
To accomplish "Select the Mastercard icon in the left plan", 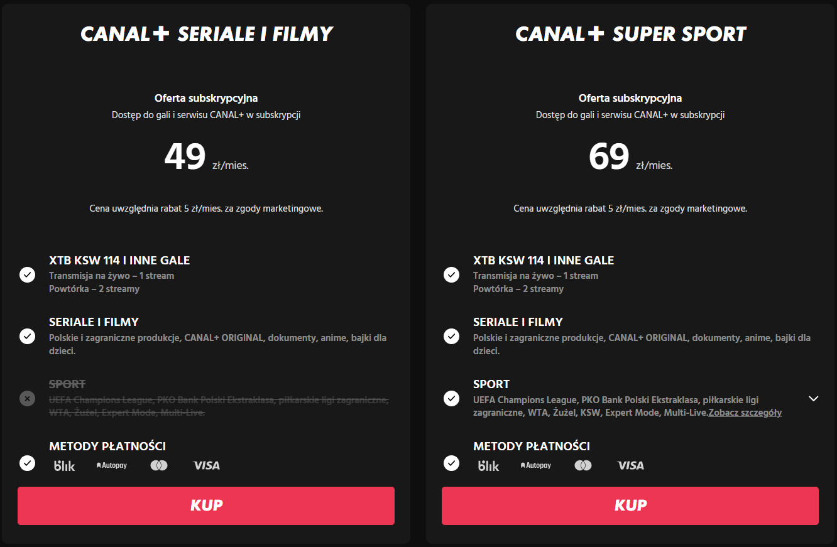I will (x=159, y=465).
